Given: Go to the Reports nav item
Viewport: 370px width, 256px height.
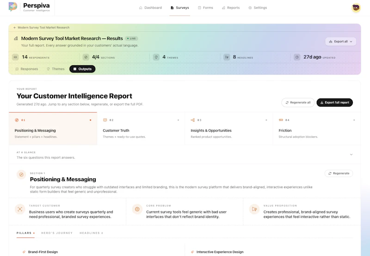Looking at the screenshot, I should (231, 8).
